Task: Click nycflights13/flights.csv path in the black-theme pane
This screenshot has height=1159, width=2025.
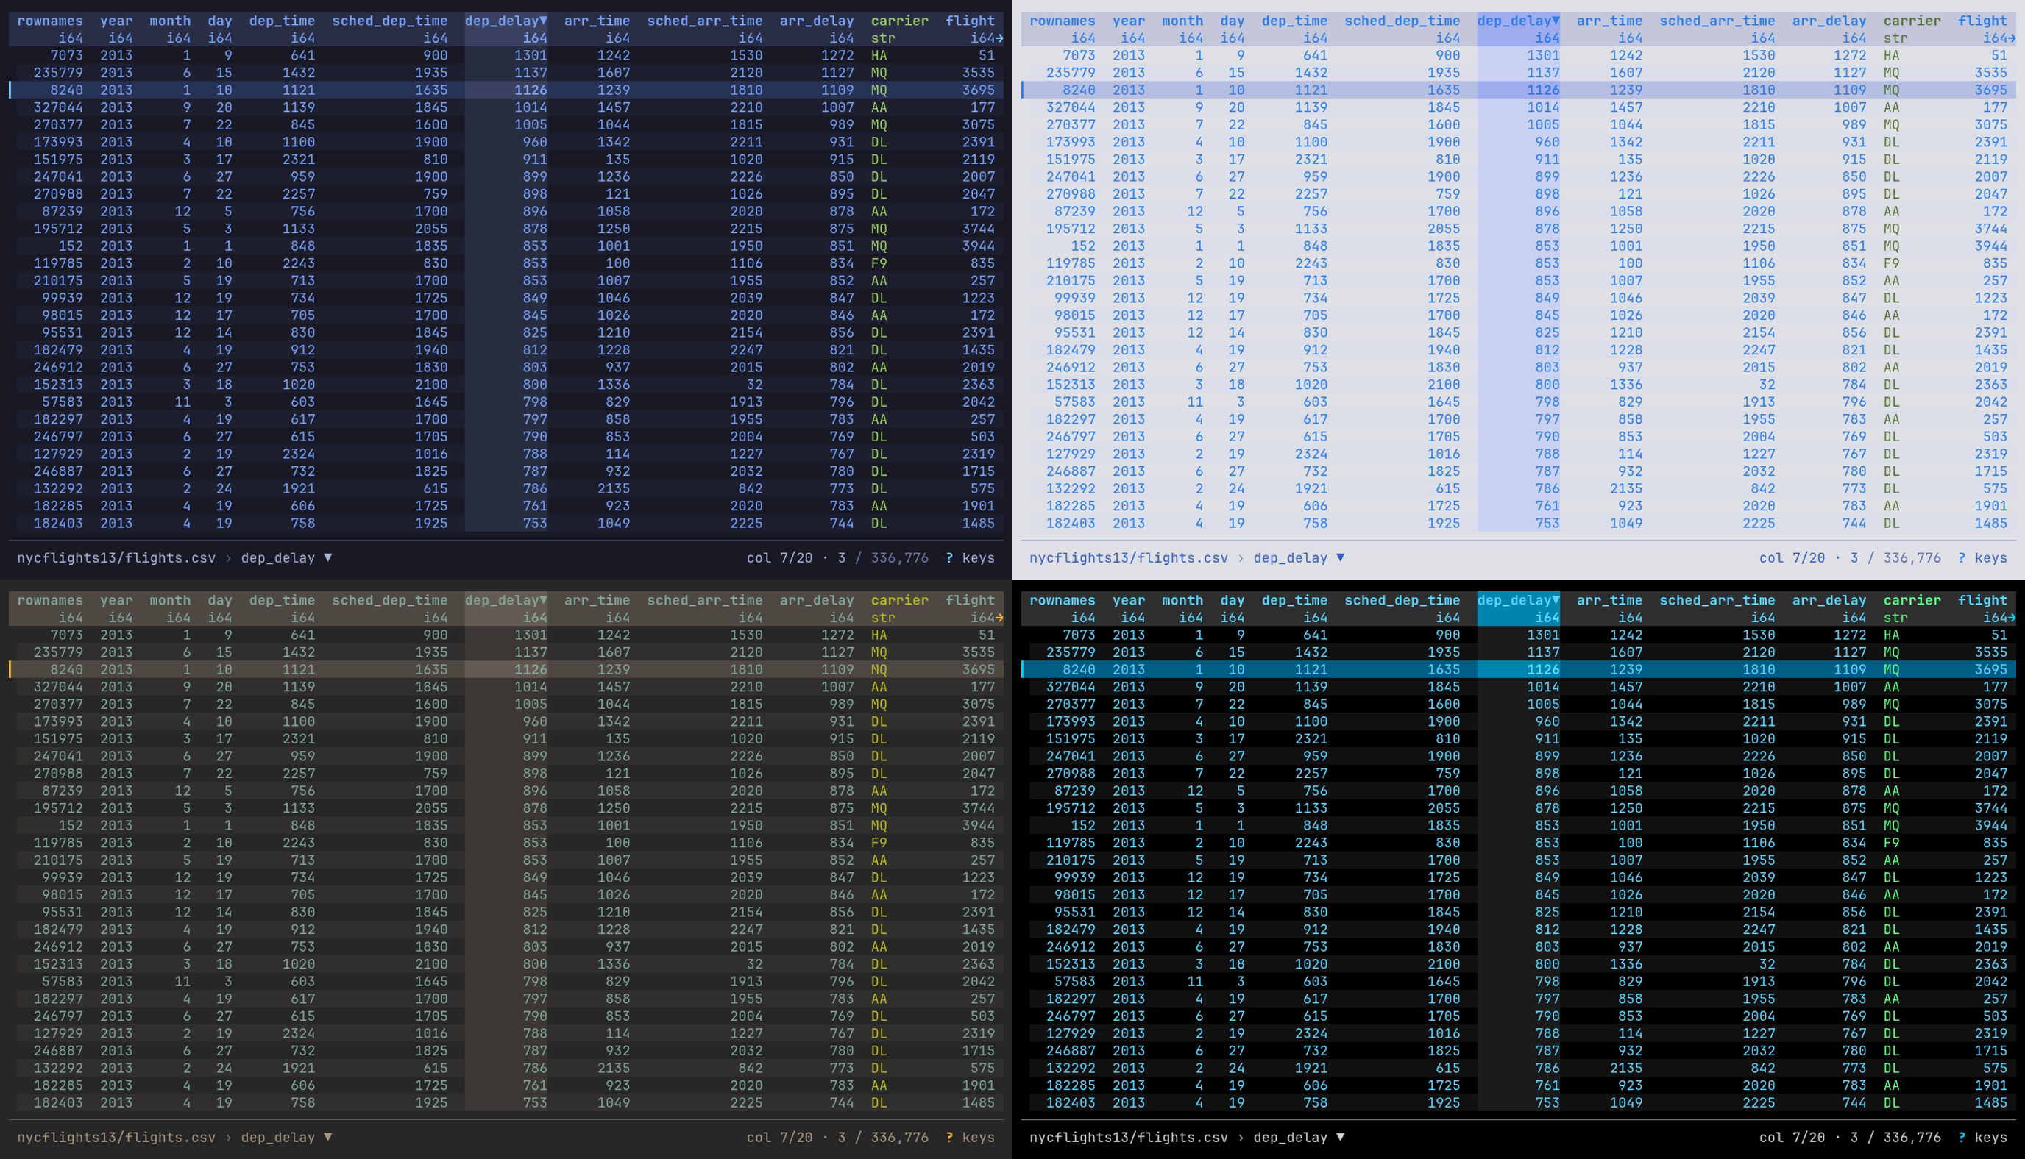Action: [x=1128, y=1138]
